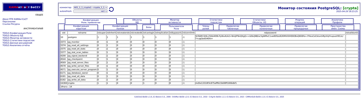Switch to Привелегии табличные sub-tab

(233, 27)
